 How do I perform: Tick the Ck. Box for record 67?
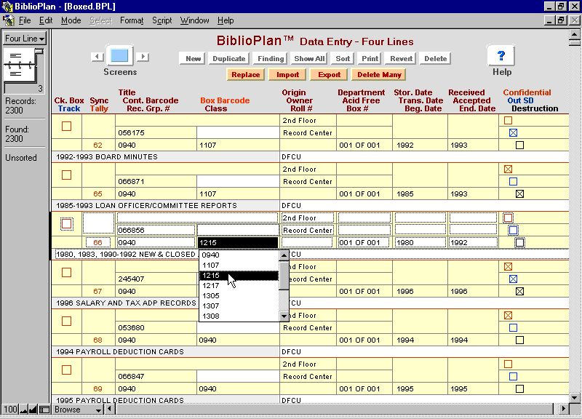coord(66,272)
